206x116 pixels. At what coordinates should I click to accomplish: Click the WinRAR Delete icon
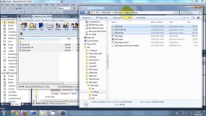58,26
